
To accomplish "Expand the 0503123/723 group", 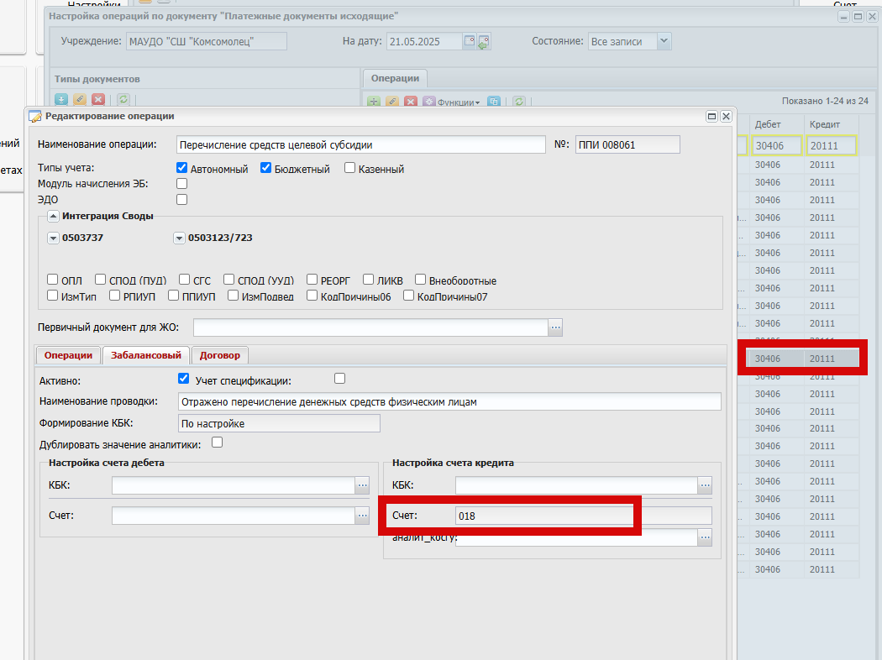I will pyautogui.click(x=179, y=238).
